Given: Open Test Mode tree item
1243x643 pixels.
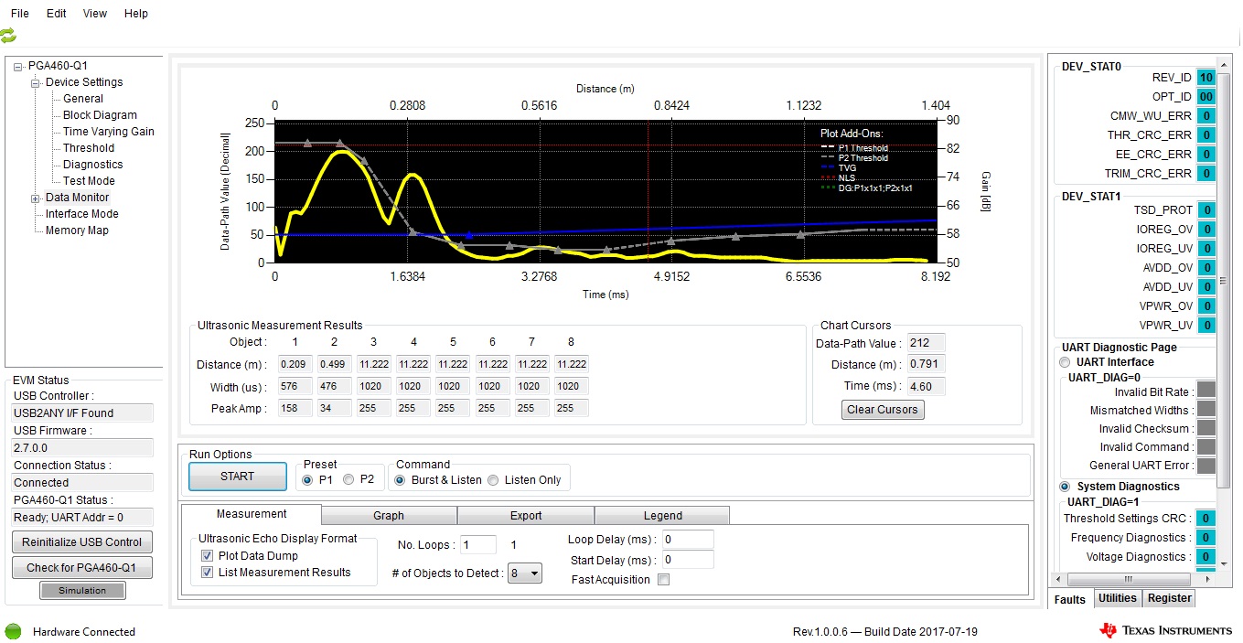Looking at the screenshot, I should coord(89,181).
